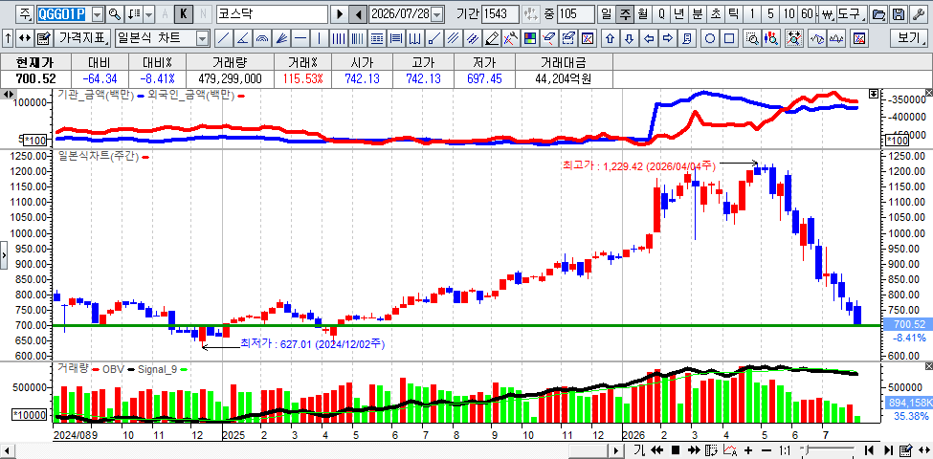Open the stock search magnifier next to code box
Image resolution: width=933 pixels, height=459 pixels.
tap(114, 13)
